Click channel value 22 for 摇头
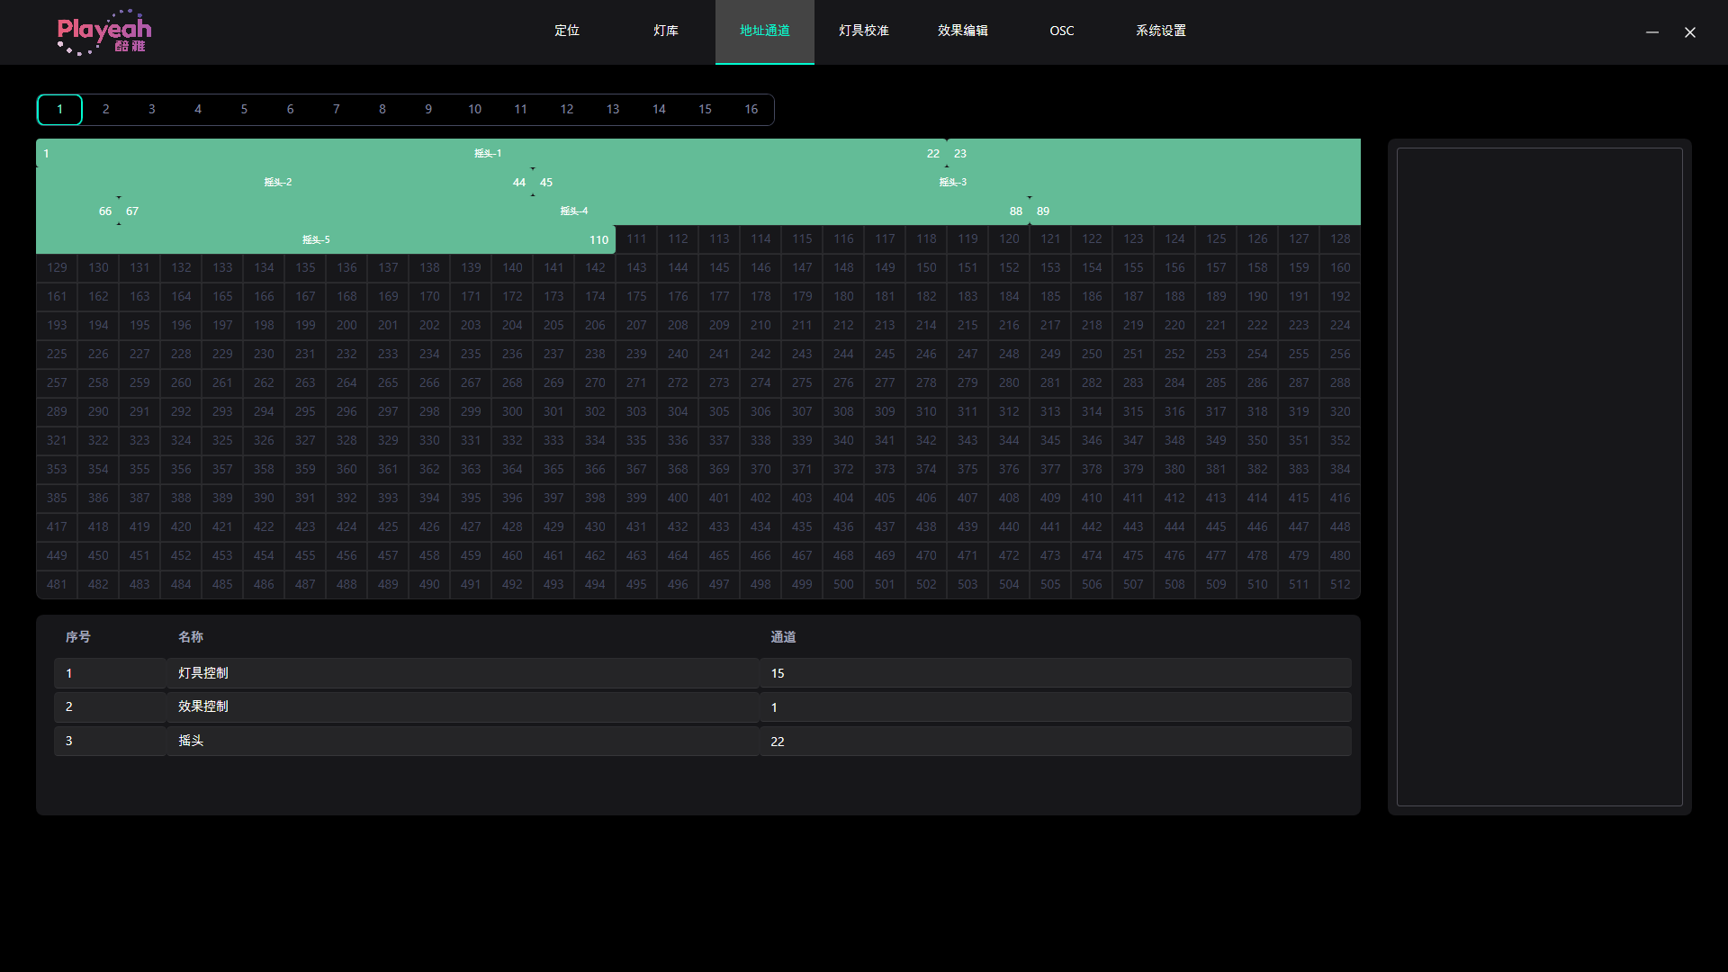1728x972 pixels. [778, 742]
